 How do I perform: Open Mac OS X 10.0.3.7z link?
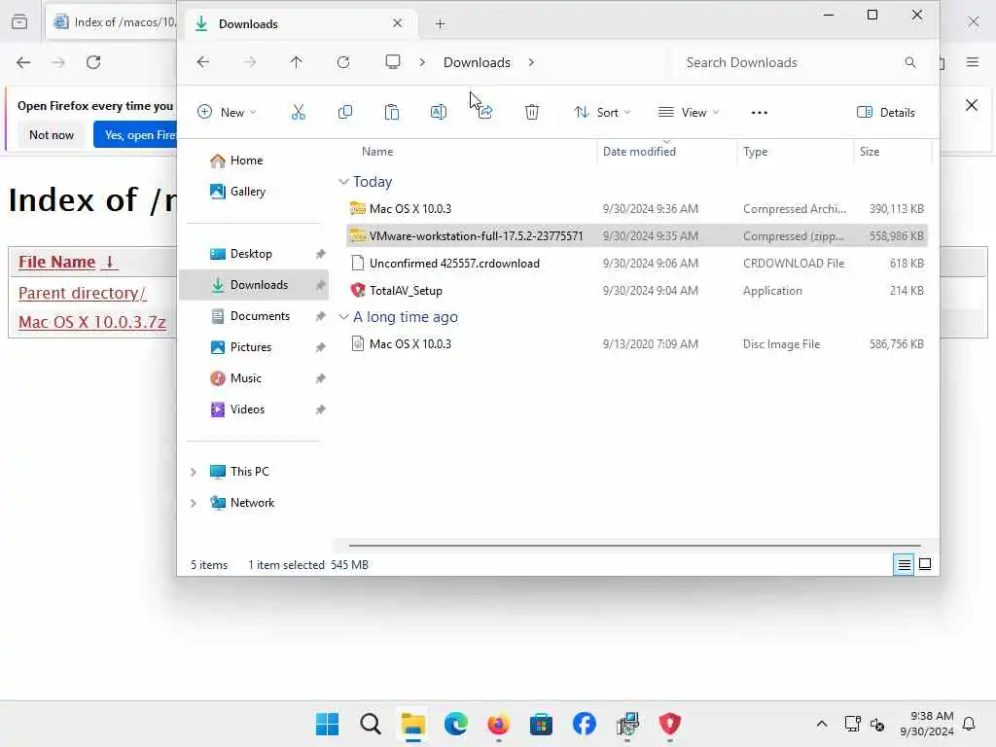point(92,323)
